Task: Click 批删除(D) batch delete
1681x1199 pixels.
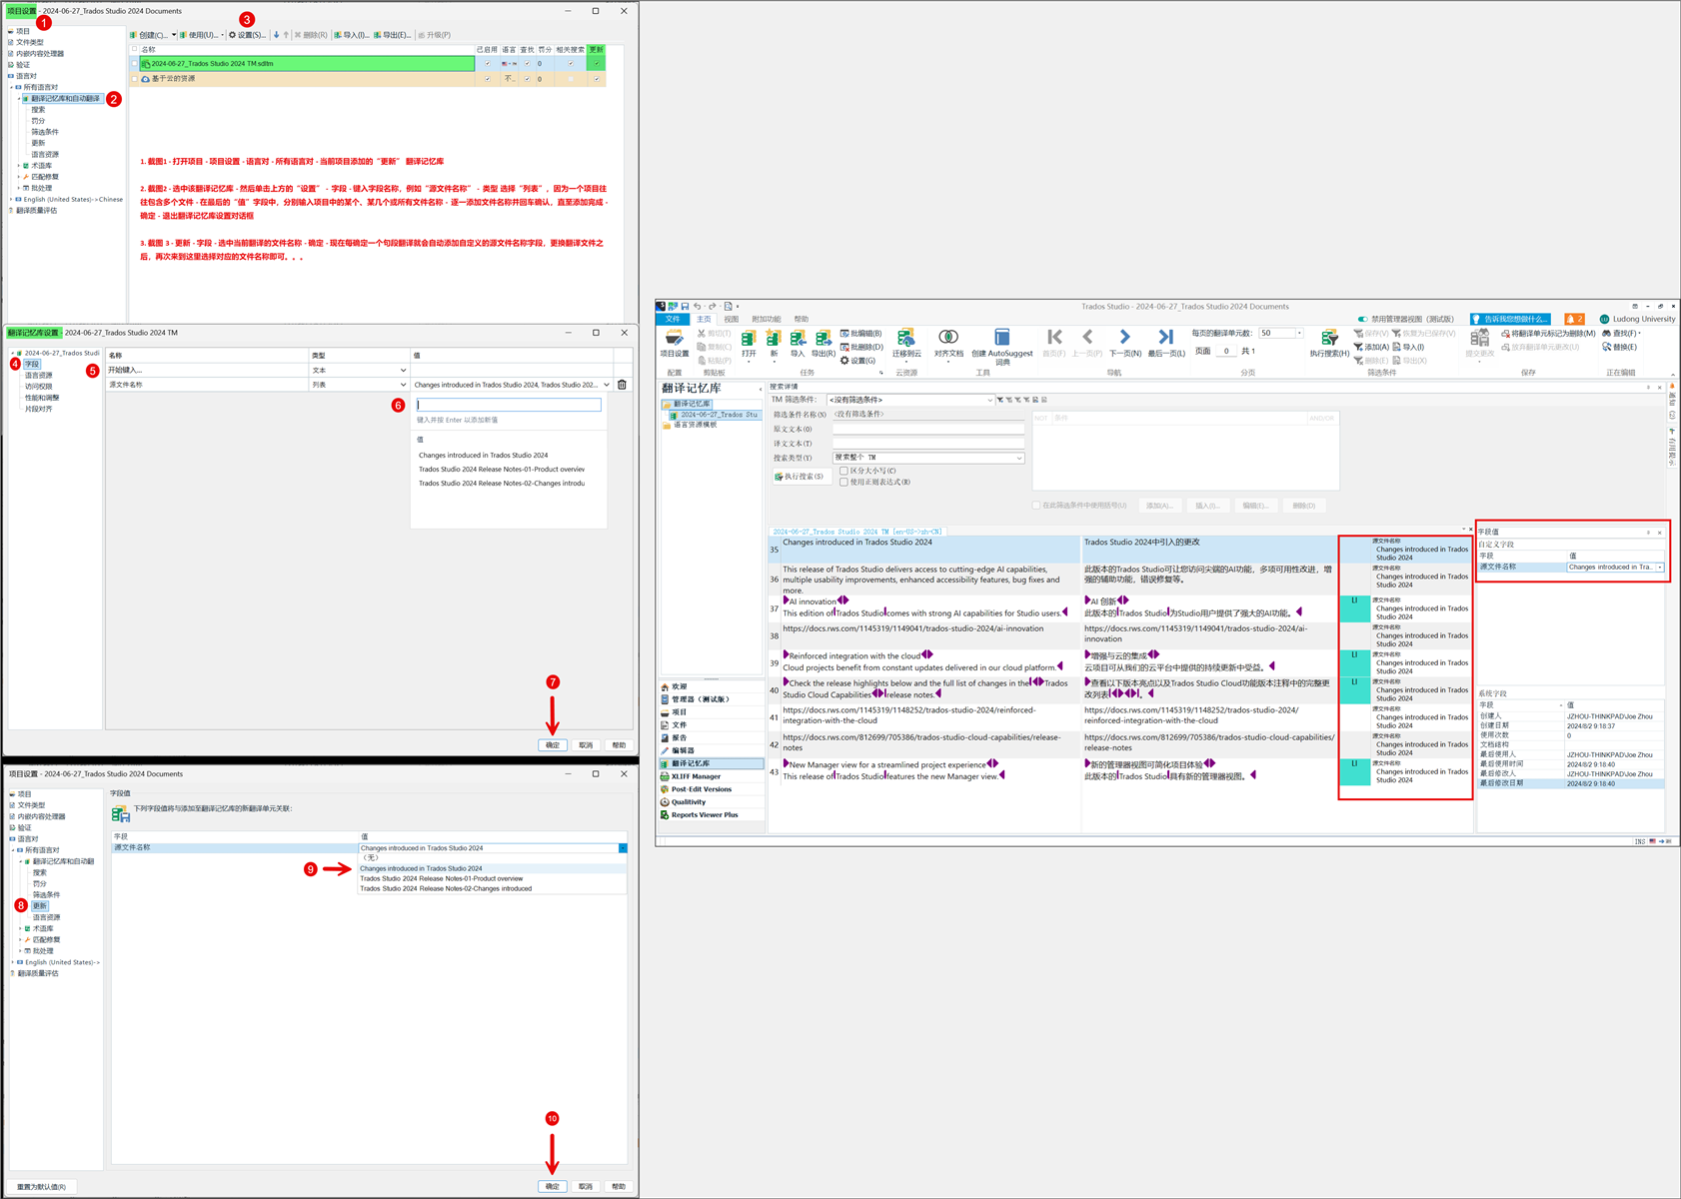Action: coord(861,347)
